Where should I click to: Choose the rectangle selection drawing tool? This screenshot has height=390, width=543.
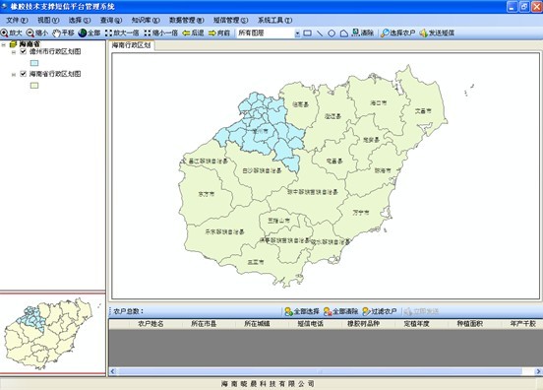(307, 33)
